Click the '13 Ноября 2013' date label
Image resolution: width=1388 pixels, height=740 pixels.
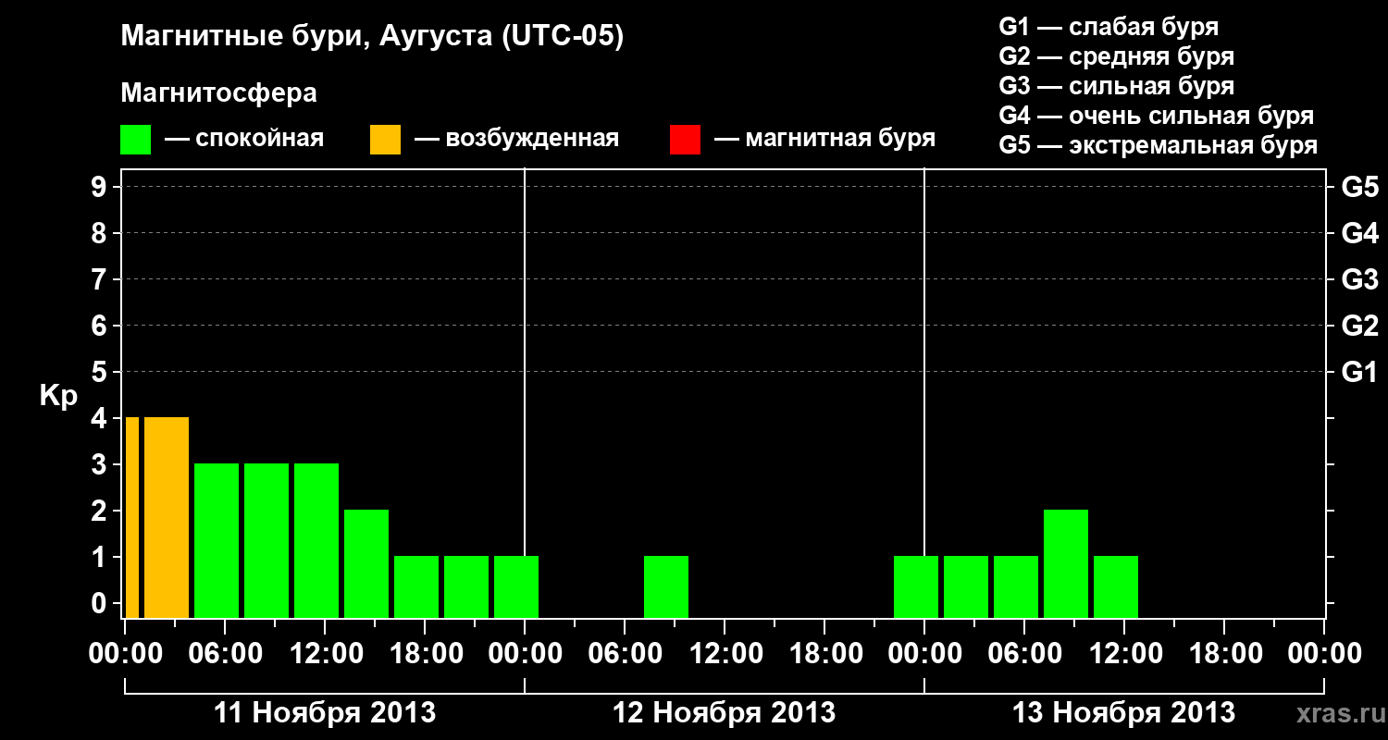click(x=1124, y=712)
